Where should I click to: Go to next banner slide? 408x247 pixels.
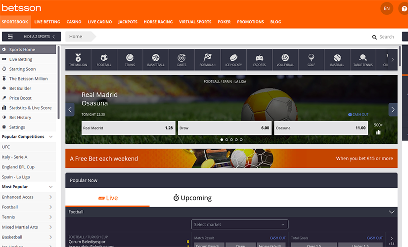pyautogui.click(x=393, y=110)
